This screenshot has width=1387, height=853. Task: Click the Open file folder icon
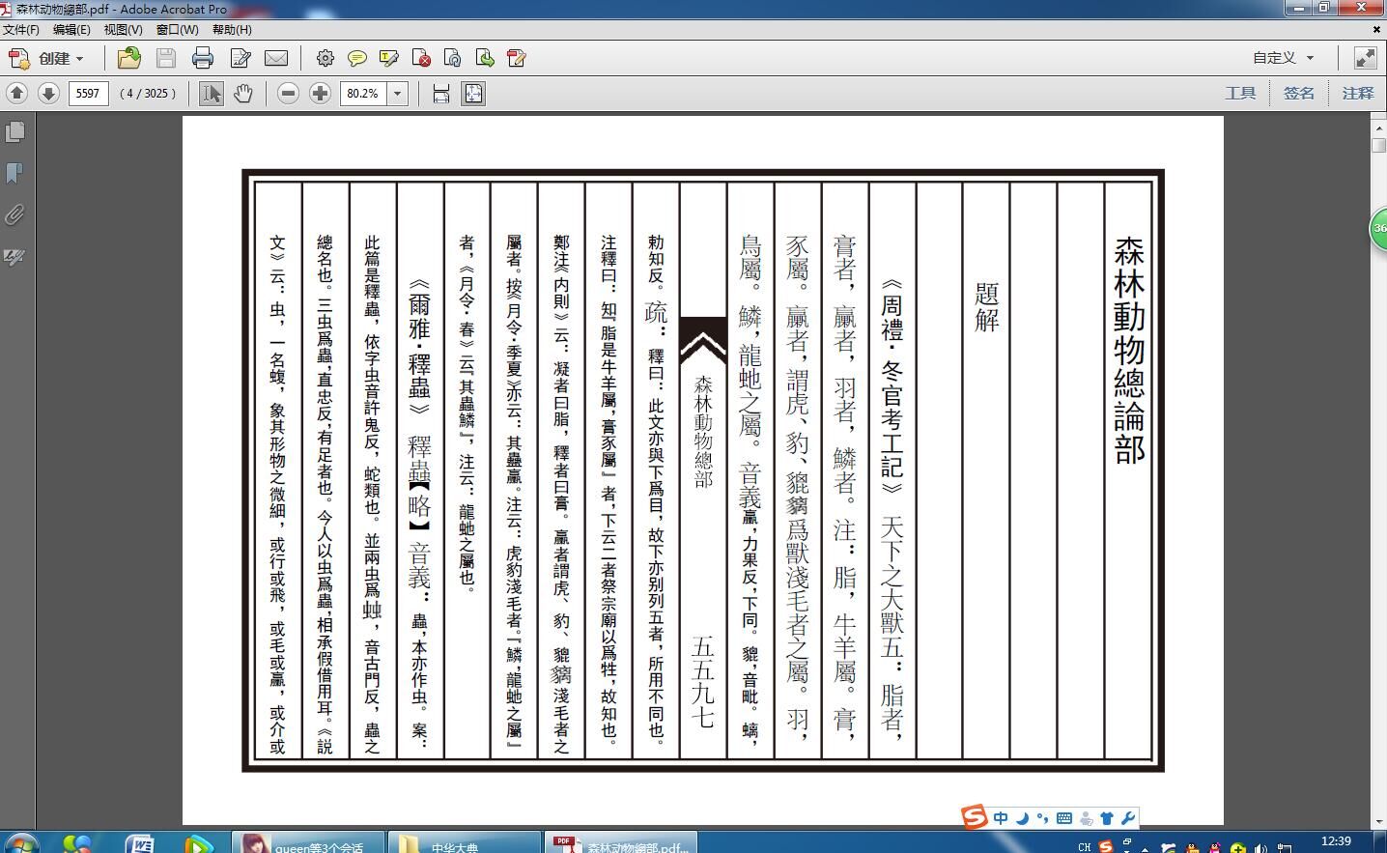coord(128,58)
